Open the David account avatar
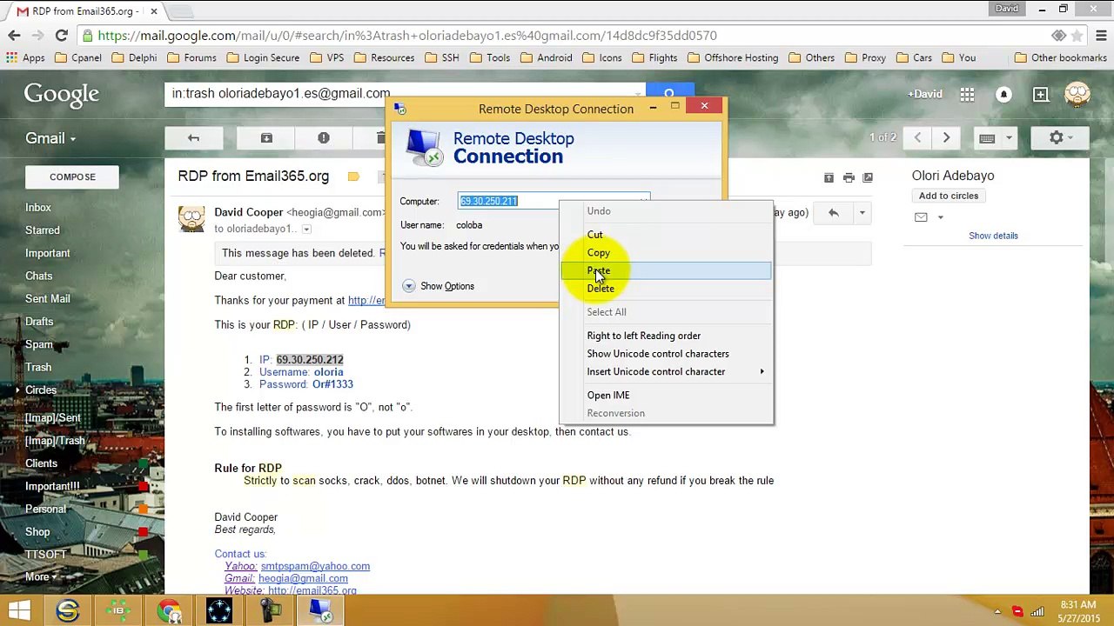Viewport: 1114px width, 626px height. 1077,94
